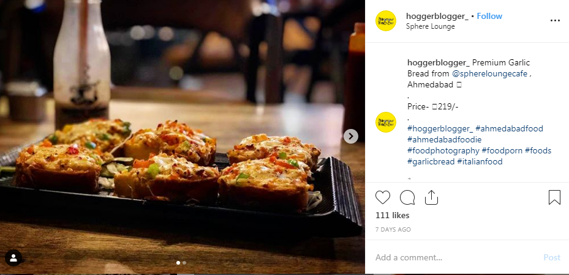This screenshot has height=275, width=569.
Task: Open the 7 days ago timestamp
Action: 393,230
